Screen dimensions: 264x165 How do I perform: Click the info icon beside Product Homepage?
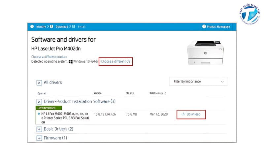204,26
